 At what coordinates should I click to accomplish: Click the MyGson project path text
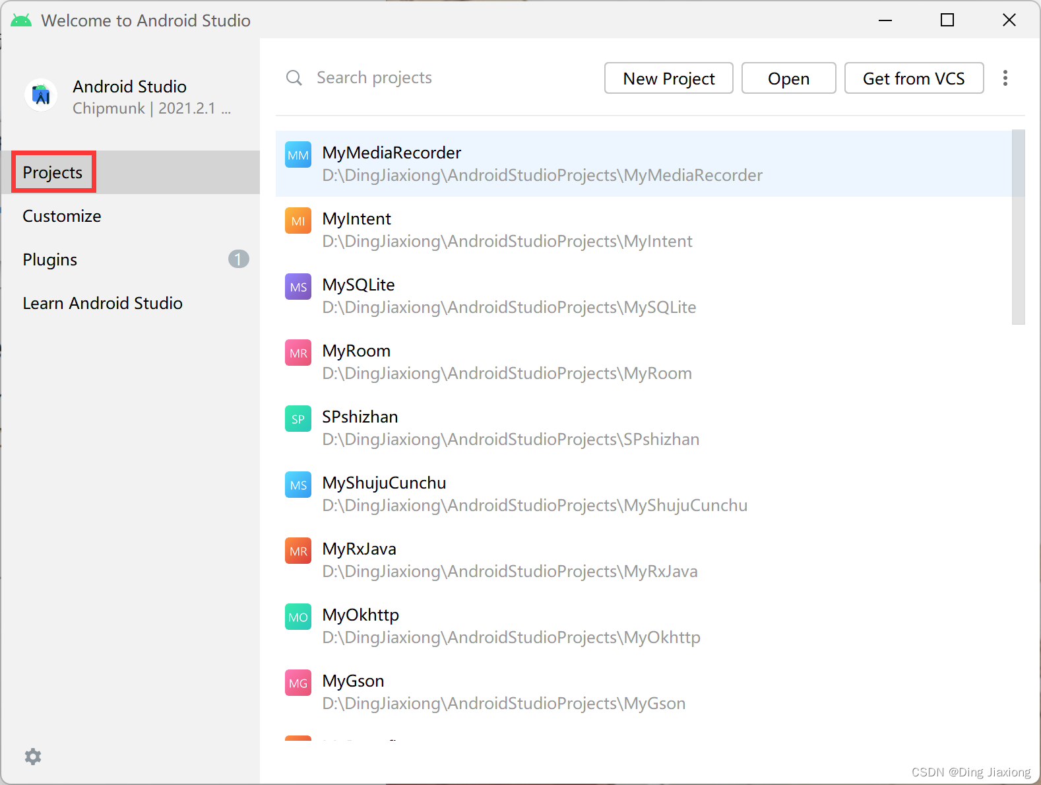[x=504, y=703]
